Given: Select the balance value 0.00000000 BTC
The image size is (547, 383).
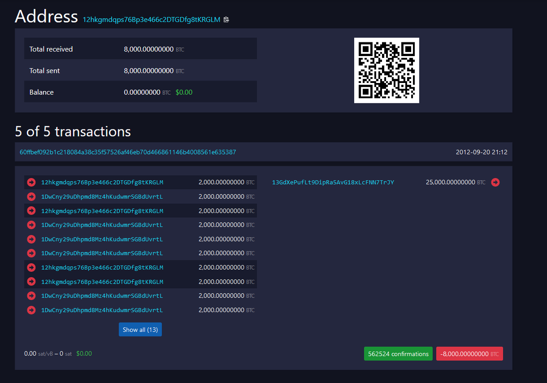Looking at the screenshot, I should coord(147,92).
